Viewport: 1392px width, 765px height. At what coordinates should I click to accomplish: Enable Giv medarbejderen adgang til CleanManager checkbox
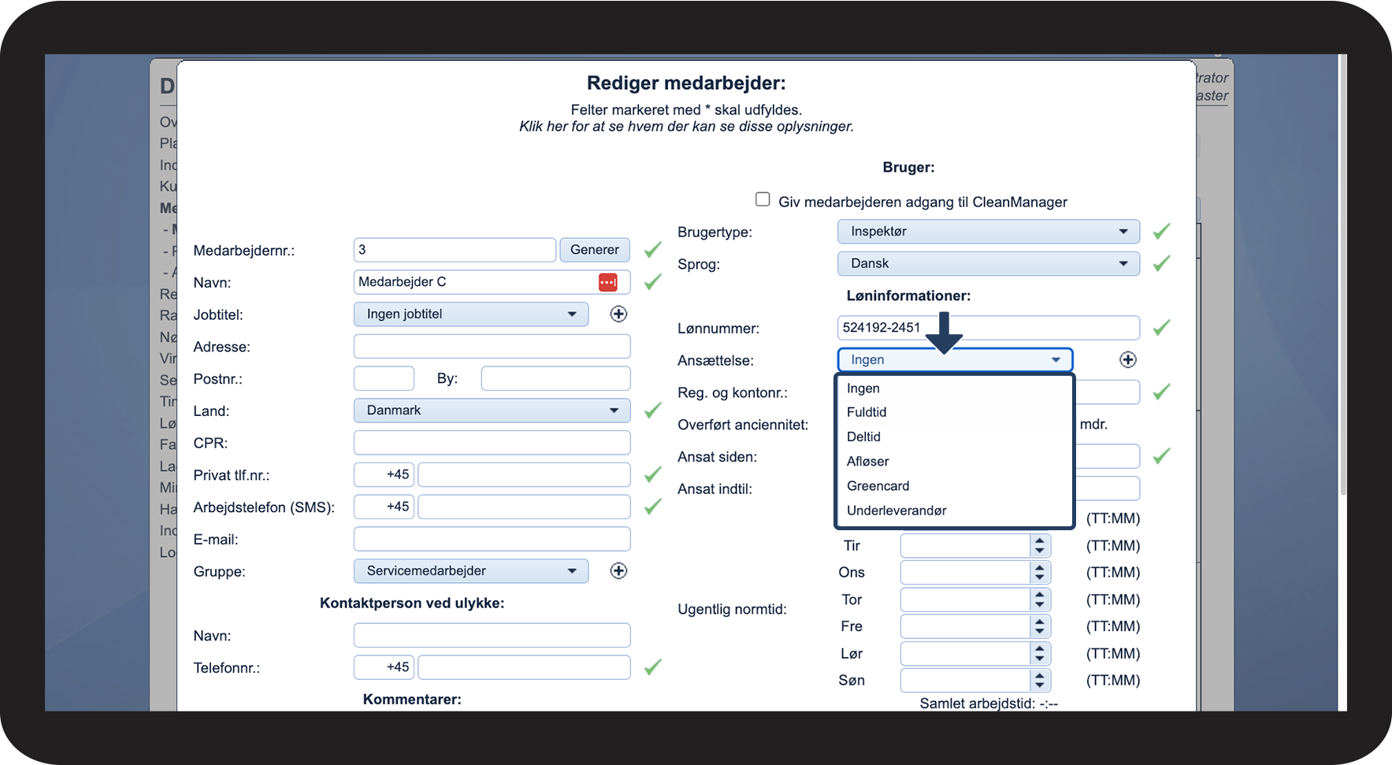click(x=763, y=199)
